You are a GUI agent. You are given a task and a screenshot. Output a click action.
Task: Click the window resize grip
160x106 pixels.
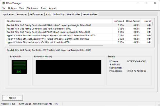(x=158, y=104)
